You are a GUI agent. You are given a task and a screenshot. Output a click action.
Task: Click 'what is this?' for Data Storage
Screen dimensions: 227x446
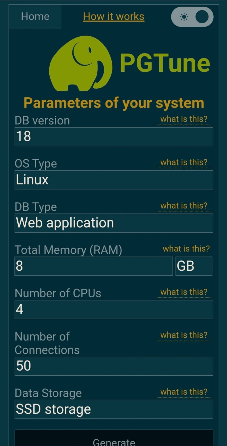coord(184,392)
